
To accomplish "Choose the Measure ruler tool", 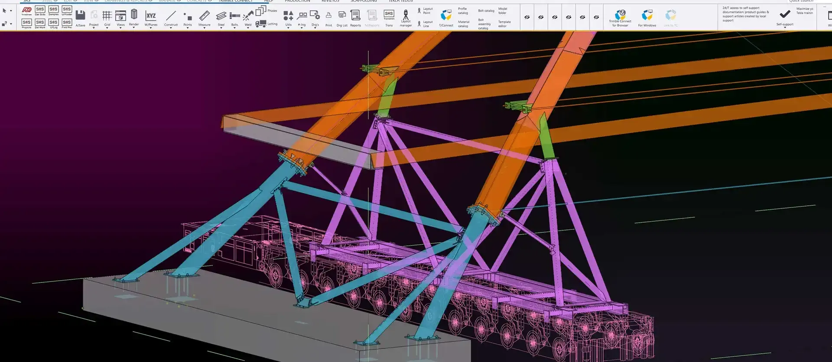I will [x=204, y=16].
